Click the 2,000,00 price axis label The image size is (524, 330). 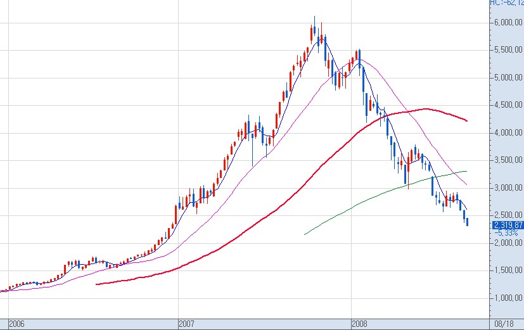(507, 243)
